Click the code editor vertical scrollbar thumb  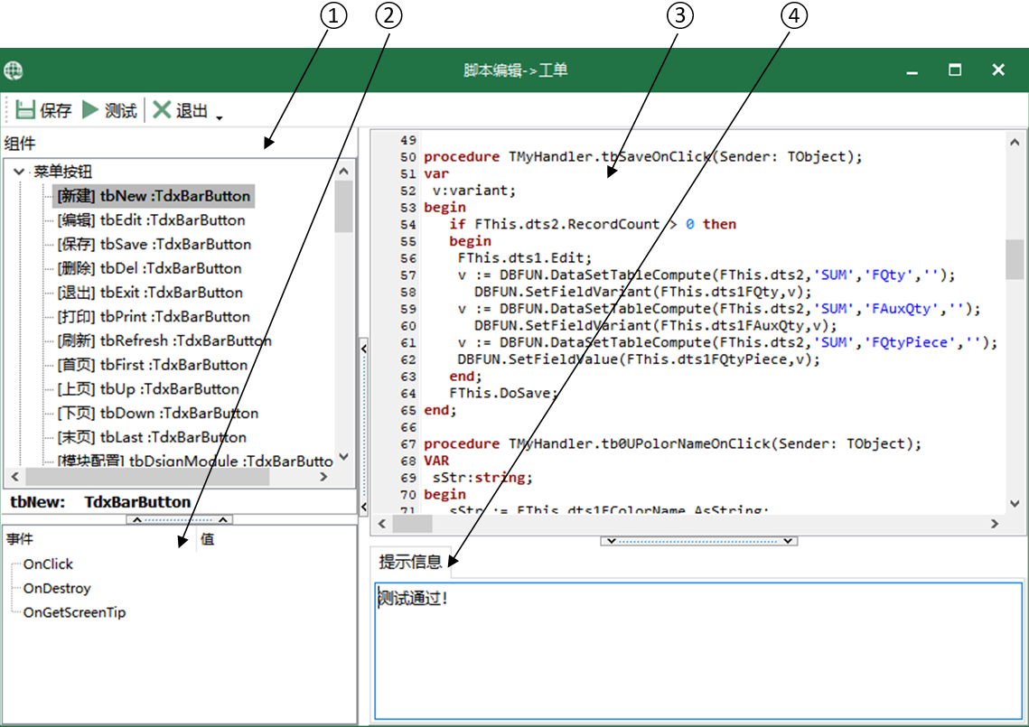1015,259
